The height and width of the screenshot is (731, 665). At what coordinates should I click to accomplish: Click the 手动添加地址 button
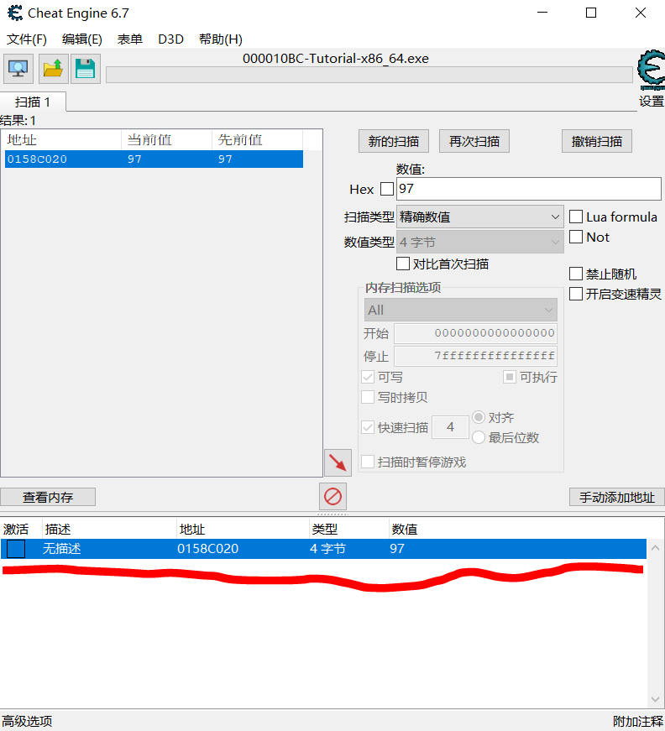(617, 497)
